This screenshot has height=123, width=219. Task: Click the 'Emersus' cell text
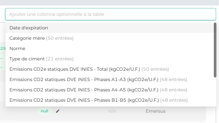(x=156, y=111)
